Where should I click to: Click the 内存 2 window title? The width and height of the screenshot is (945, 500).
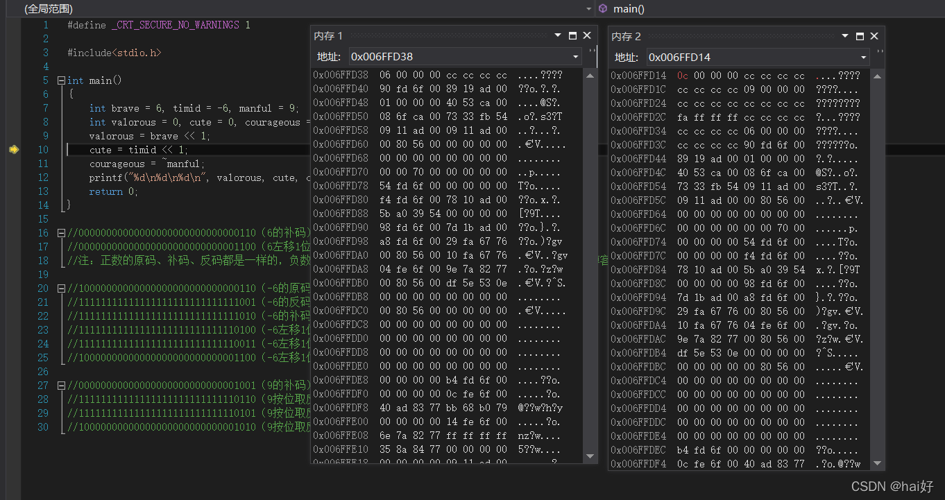(x=627, y=36)
